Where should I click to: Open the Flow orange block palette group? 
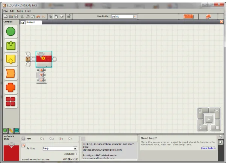11,73
